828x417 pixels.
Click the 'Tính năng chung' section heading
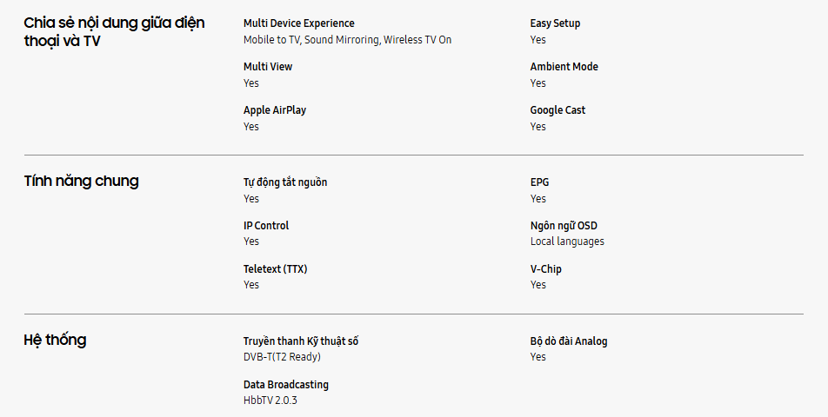pos(81,182)
